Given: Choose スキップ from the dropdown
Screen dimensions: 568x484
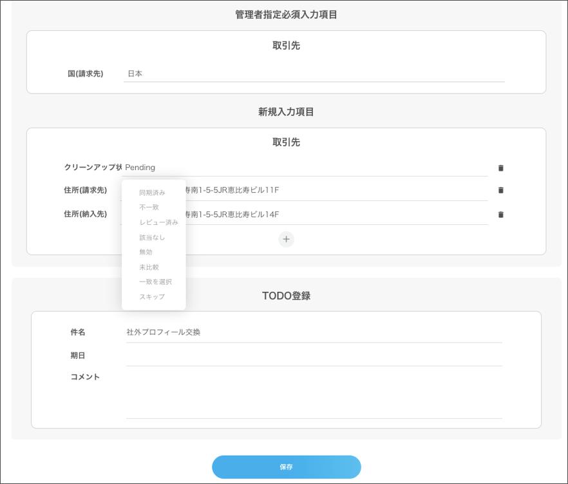Looking at the screenshot, I should click(x=152, y=297).
